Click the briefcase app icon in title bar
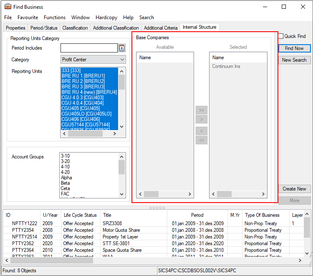 [x=8, y=7]
